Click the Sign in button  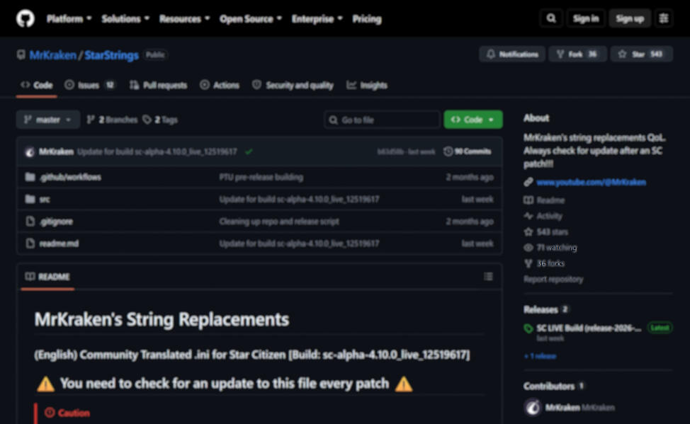click(586, 18)
